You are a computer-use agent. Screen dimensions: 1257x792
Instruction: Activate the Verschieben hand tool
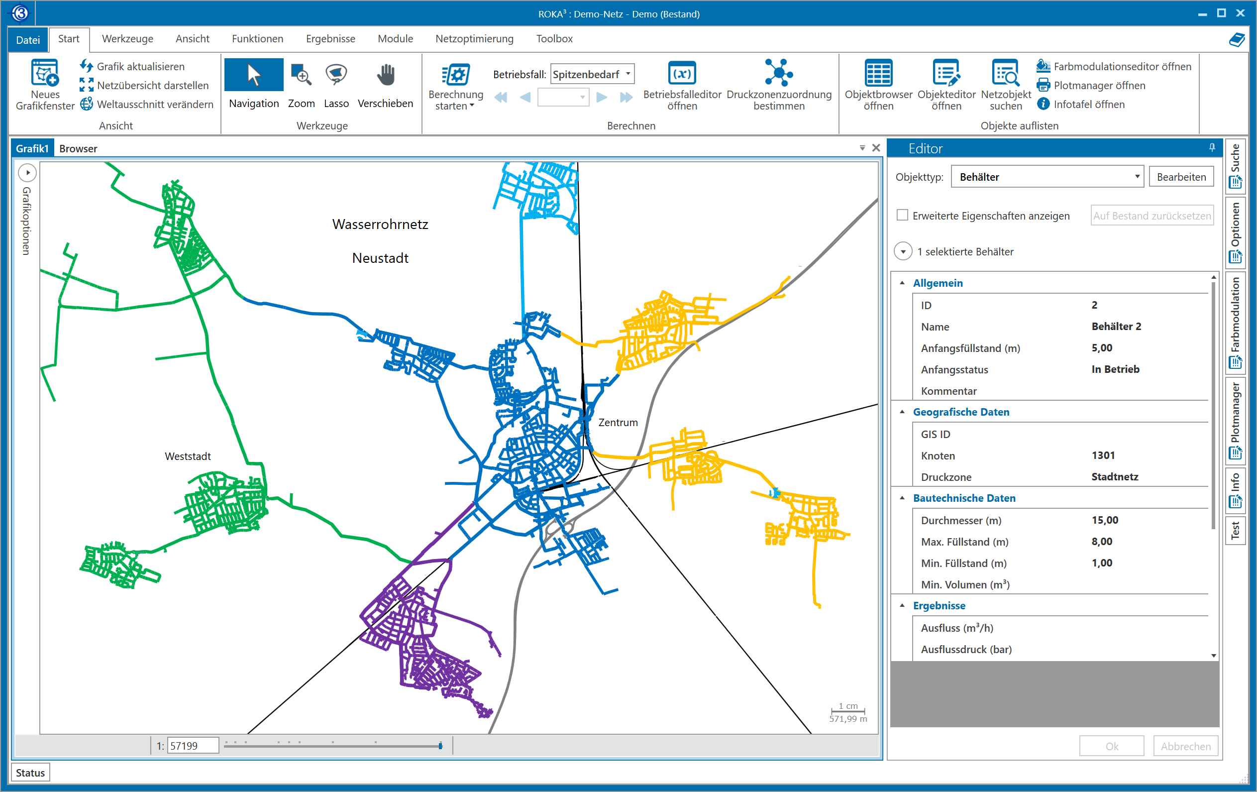385,76
